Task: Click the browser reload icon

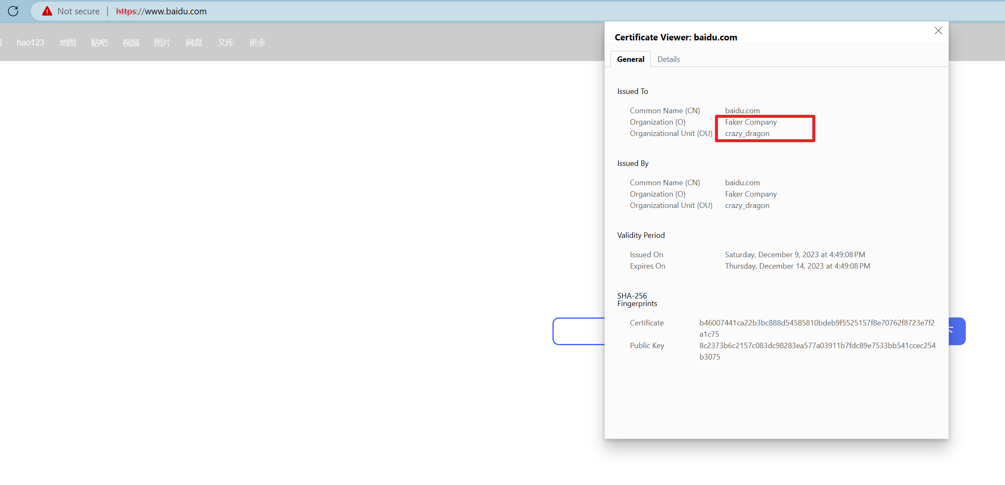Action: [x=13, y=11]
